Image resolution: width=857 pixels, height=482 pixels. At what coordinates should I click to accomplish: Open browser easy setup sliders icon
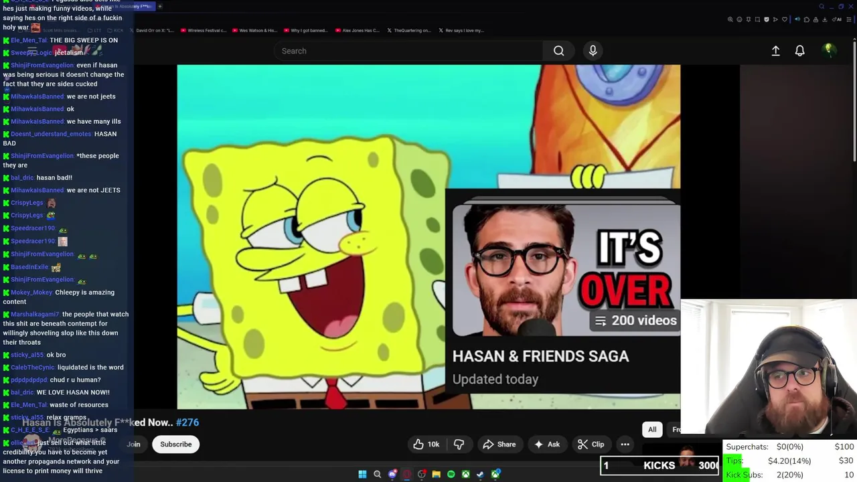(x=848, y=19)
